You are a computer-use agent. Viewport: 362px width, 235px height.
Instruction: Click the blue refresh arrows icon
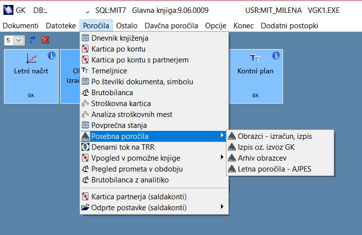(x=33, y=40)
